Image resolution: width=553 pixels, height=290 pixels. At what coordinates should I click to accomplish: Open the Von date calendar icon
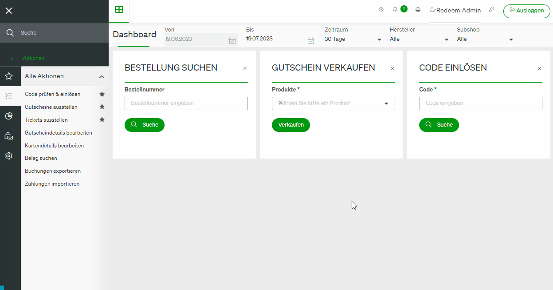[x=232, y=40]
